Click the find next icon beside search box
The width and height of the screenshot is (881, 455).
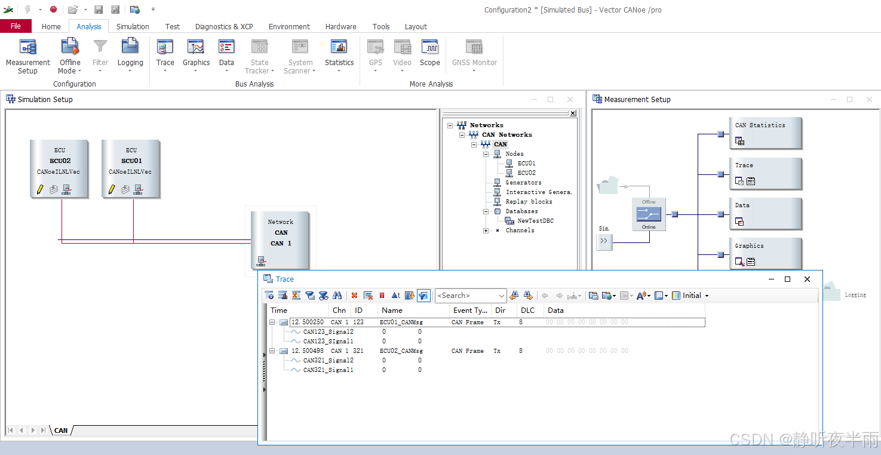pos(528,296)
